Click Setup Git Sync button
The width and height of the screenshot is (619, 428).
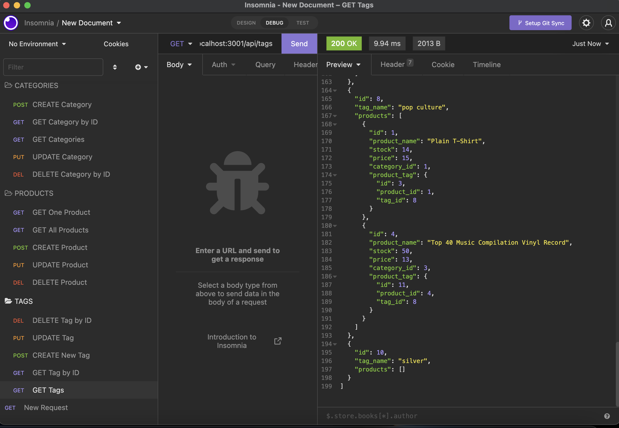[x=540, y=23]
